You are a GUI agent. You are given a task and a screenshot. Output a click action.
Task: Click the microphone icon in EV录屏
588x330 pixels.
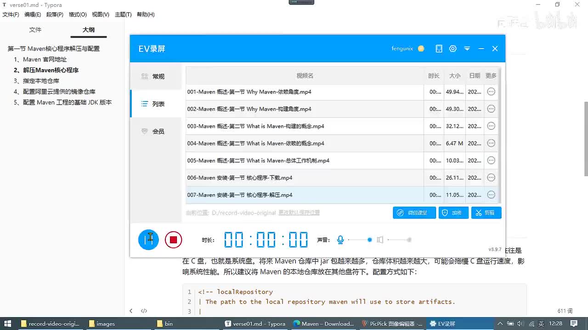click(340, 240)
